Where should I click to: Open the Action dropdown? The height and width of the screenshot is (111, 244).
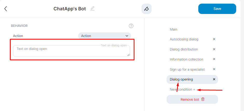click(104, 36)
